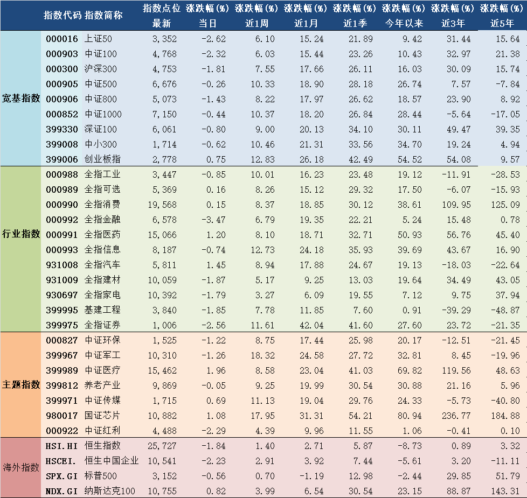Select the 国证芯片 name cell
Screen dimensions: 527x498
[102, 416]
